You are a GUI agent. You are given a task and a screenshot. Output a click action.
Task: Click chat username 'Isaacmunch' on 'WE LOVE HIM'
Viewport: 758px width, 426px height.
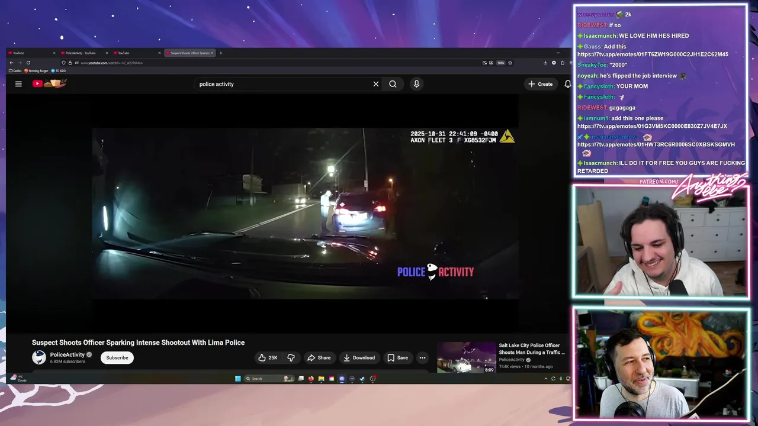pyautogui.click(x=600, y=36)
